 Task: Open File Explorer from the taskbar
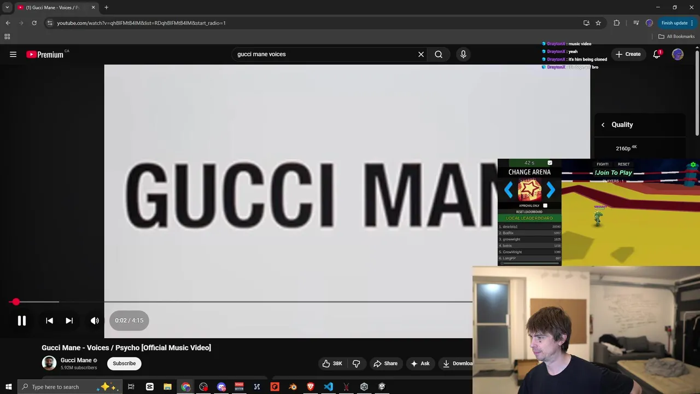click(x=167, y=387)
